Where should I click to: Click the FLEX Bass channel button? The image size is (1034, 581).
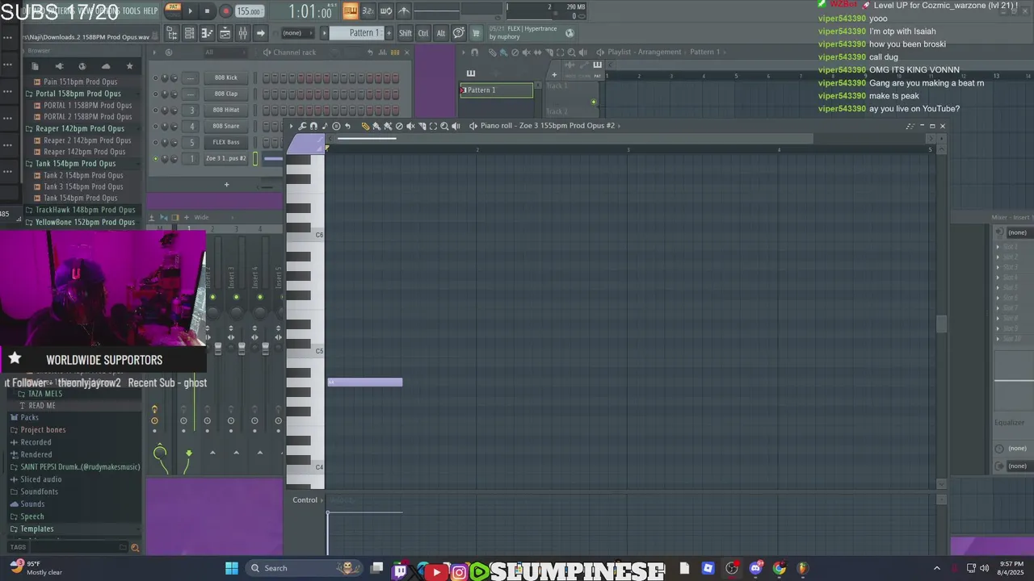(x=226, y=143)
